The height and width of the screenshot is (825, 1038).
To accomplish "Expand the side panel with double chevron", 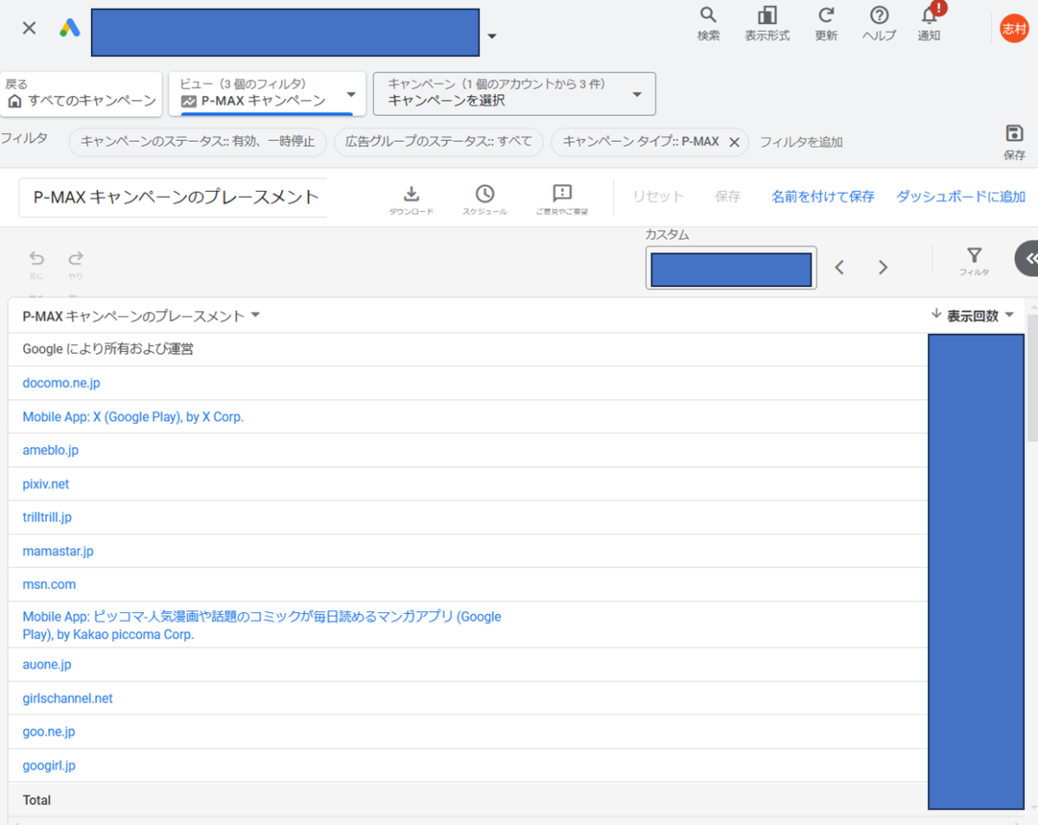I will pyautogui.click(x=1028, y=258).
